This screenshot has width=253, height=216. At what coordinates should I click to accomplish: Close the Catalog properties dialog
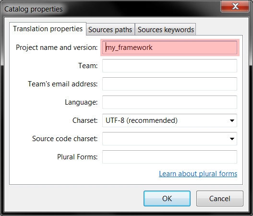coord(235,6)
